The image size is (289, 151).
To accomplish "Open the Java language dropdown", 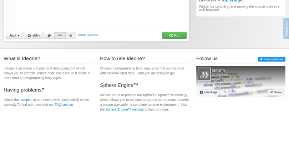I will coord(14,35).
